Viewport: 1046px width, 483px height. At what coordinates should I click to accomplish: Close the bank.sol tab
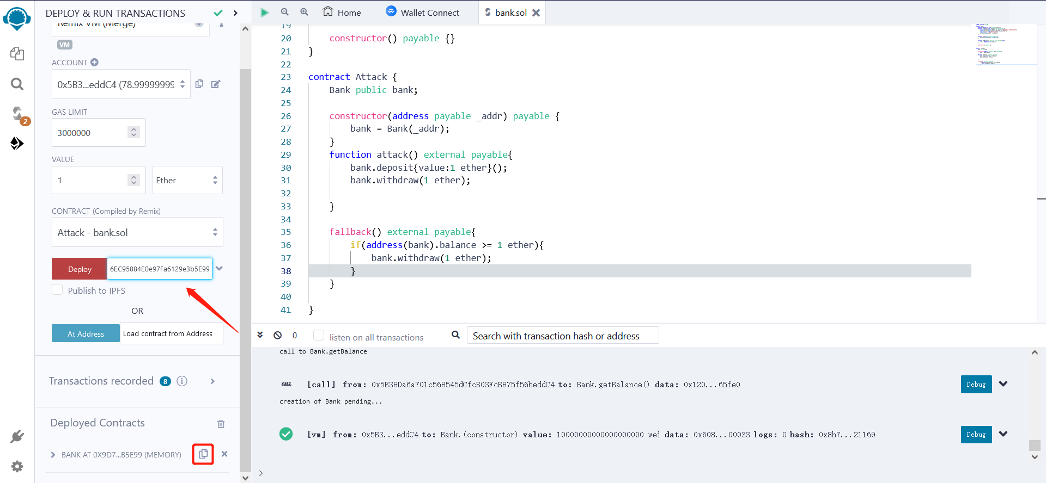point(536,13)
